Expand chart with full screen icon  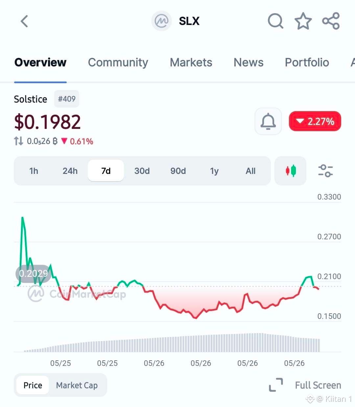point(276,385)
